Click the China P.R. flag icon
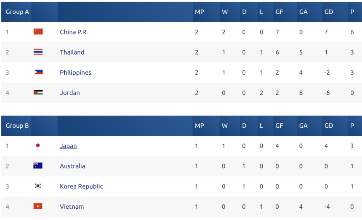362x220 pixels. (x=38, y=31)
